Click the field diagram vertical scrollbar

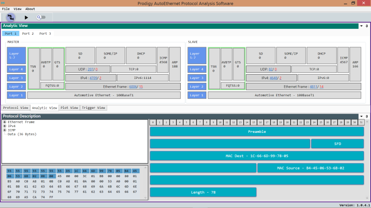tap(367, 160)
